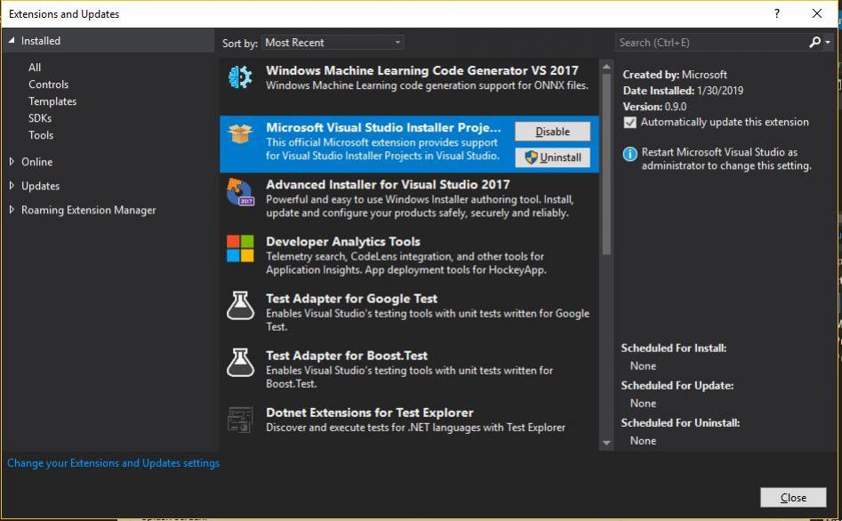Close the Extensions and Updates dialog window

(817, 13)
